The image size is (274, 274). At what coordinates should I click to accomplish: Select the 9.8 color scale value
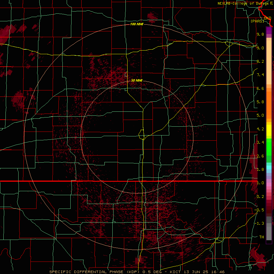point(260,34)
